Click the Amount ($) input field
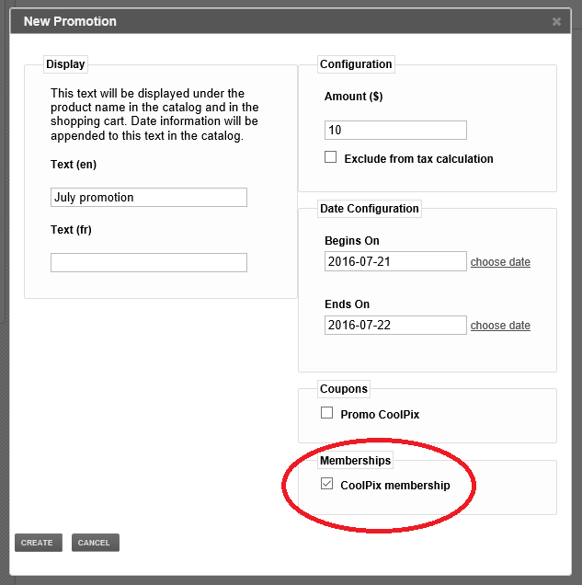The width and height of the screenshot is (582, 585). click(395, 131)
